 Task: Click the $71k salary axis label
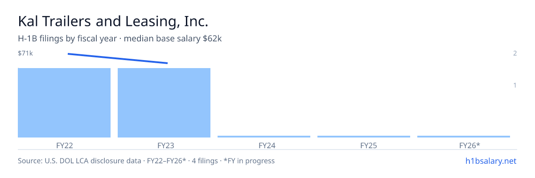click(x=25, y=53)
